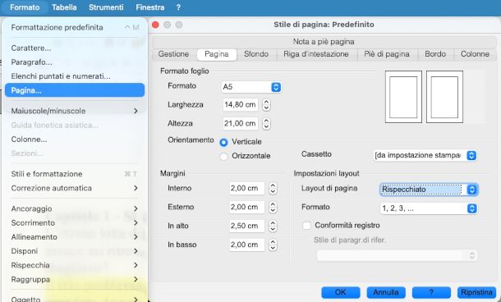Click the Interno margin stepper

[273, 189]
